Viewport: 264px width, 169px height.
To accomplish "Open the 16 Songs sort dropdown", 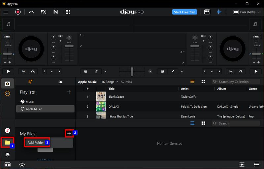I will point(110,82).
